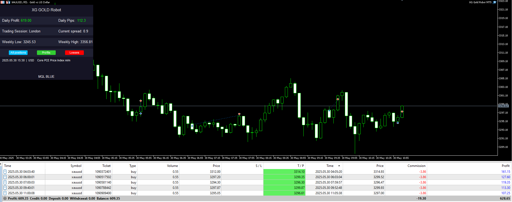Click the XG Gold Robot MT5 expert hat icon

[495, 2]
